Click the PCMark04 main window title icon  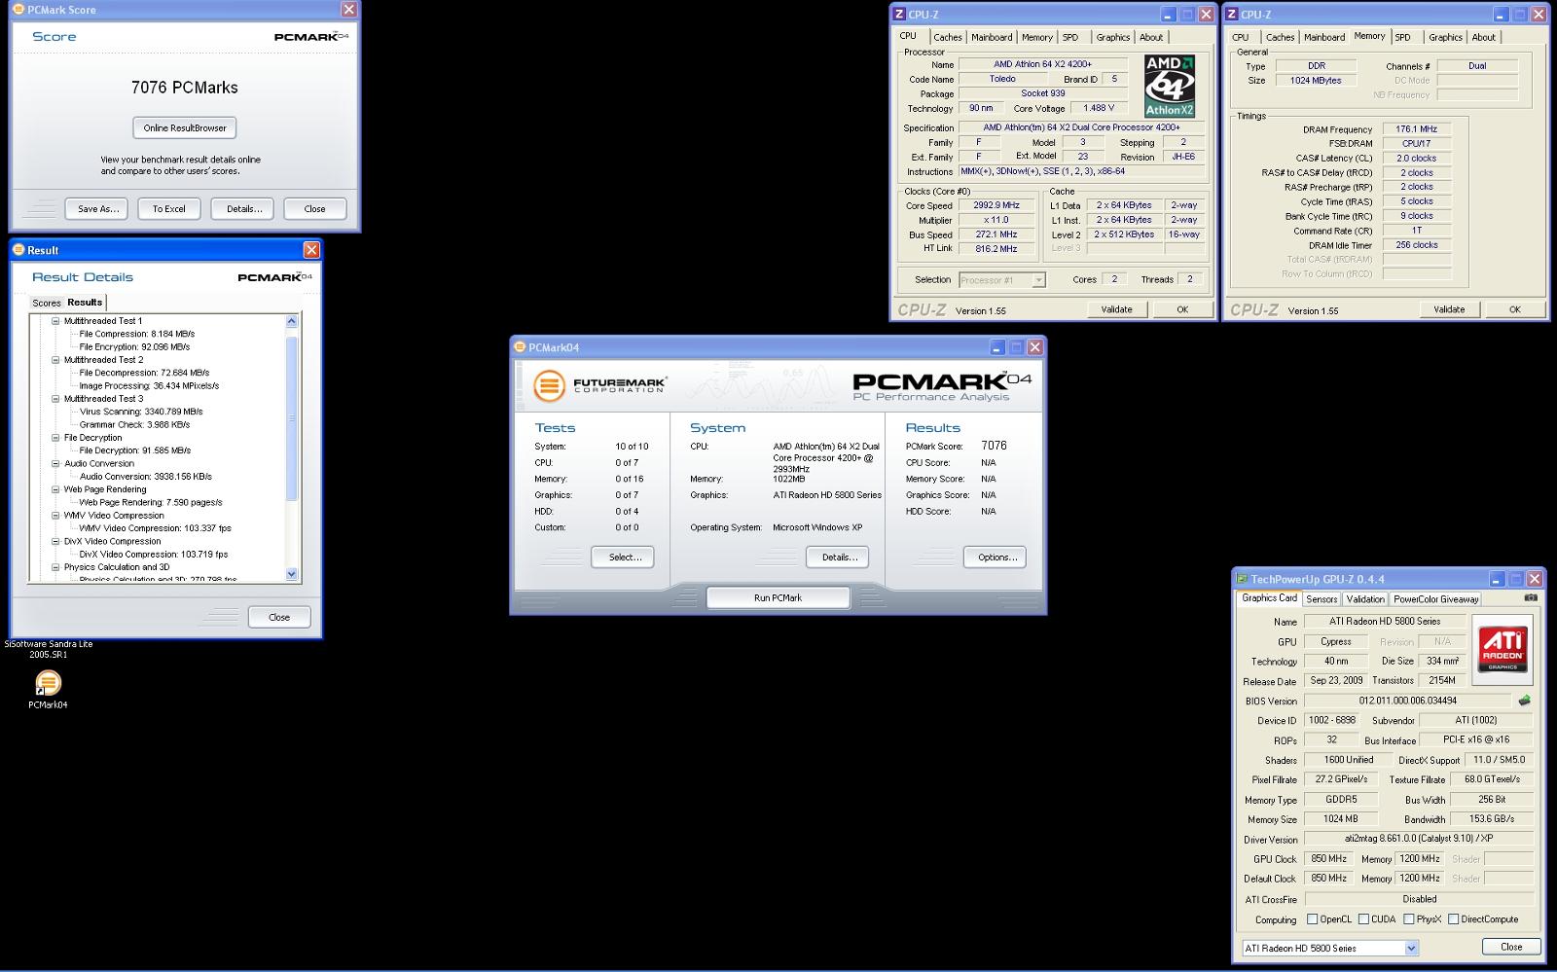pos(520,347)
